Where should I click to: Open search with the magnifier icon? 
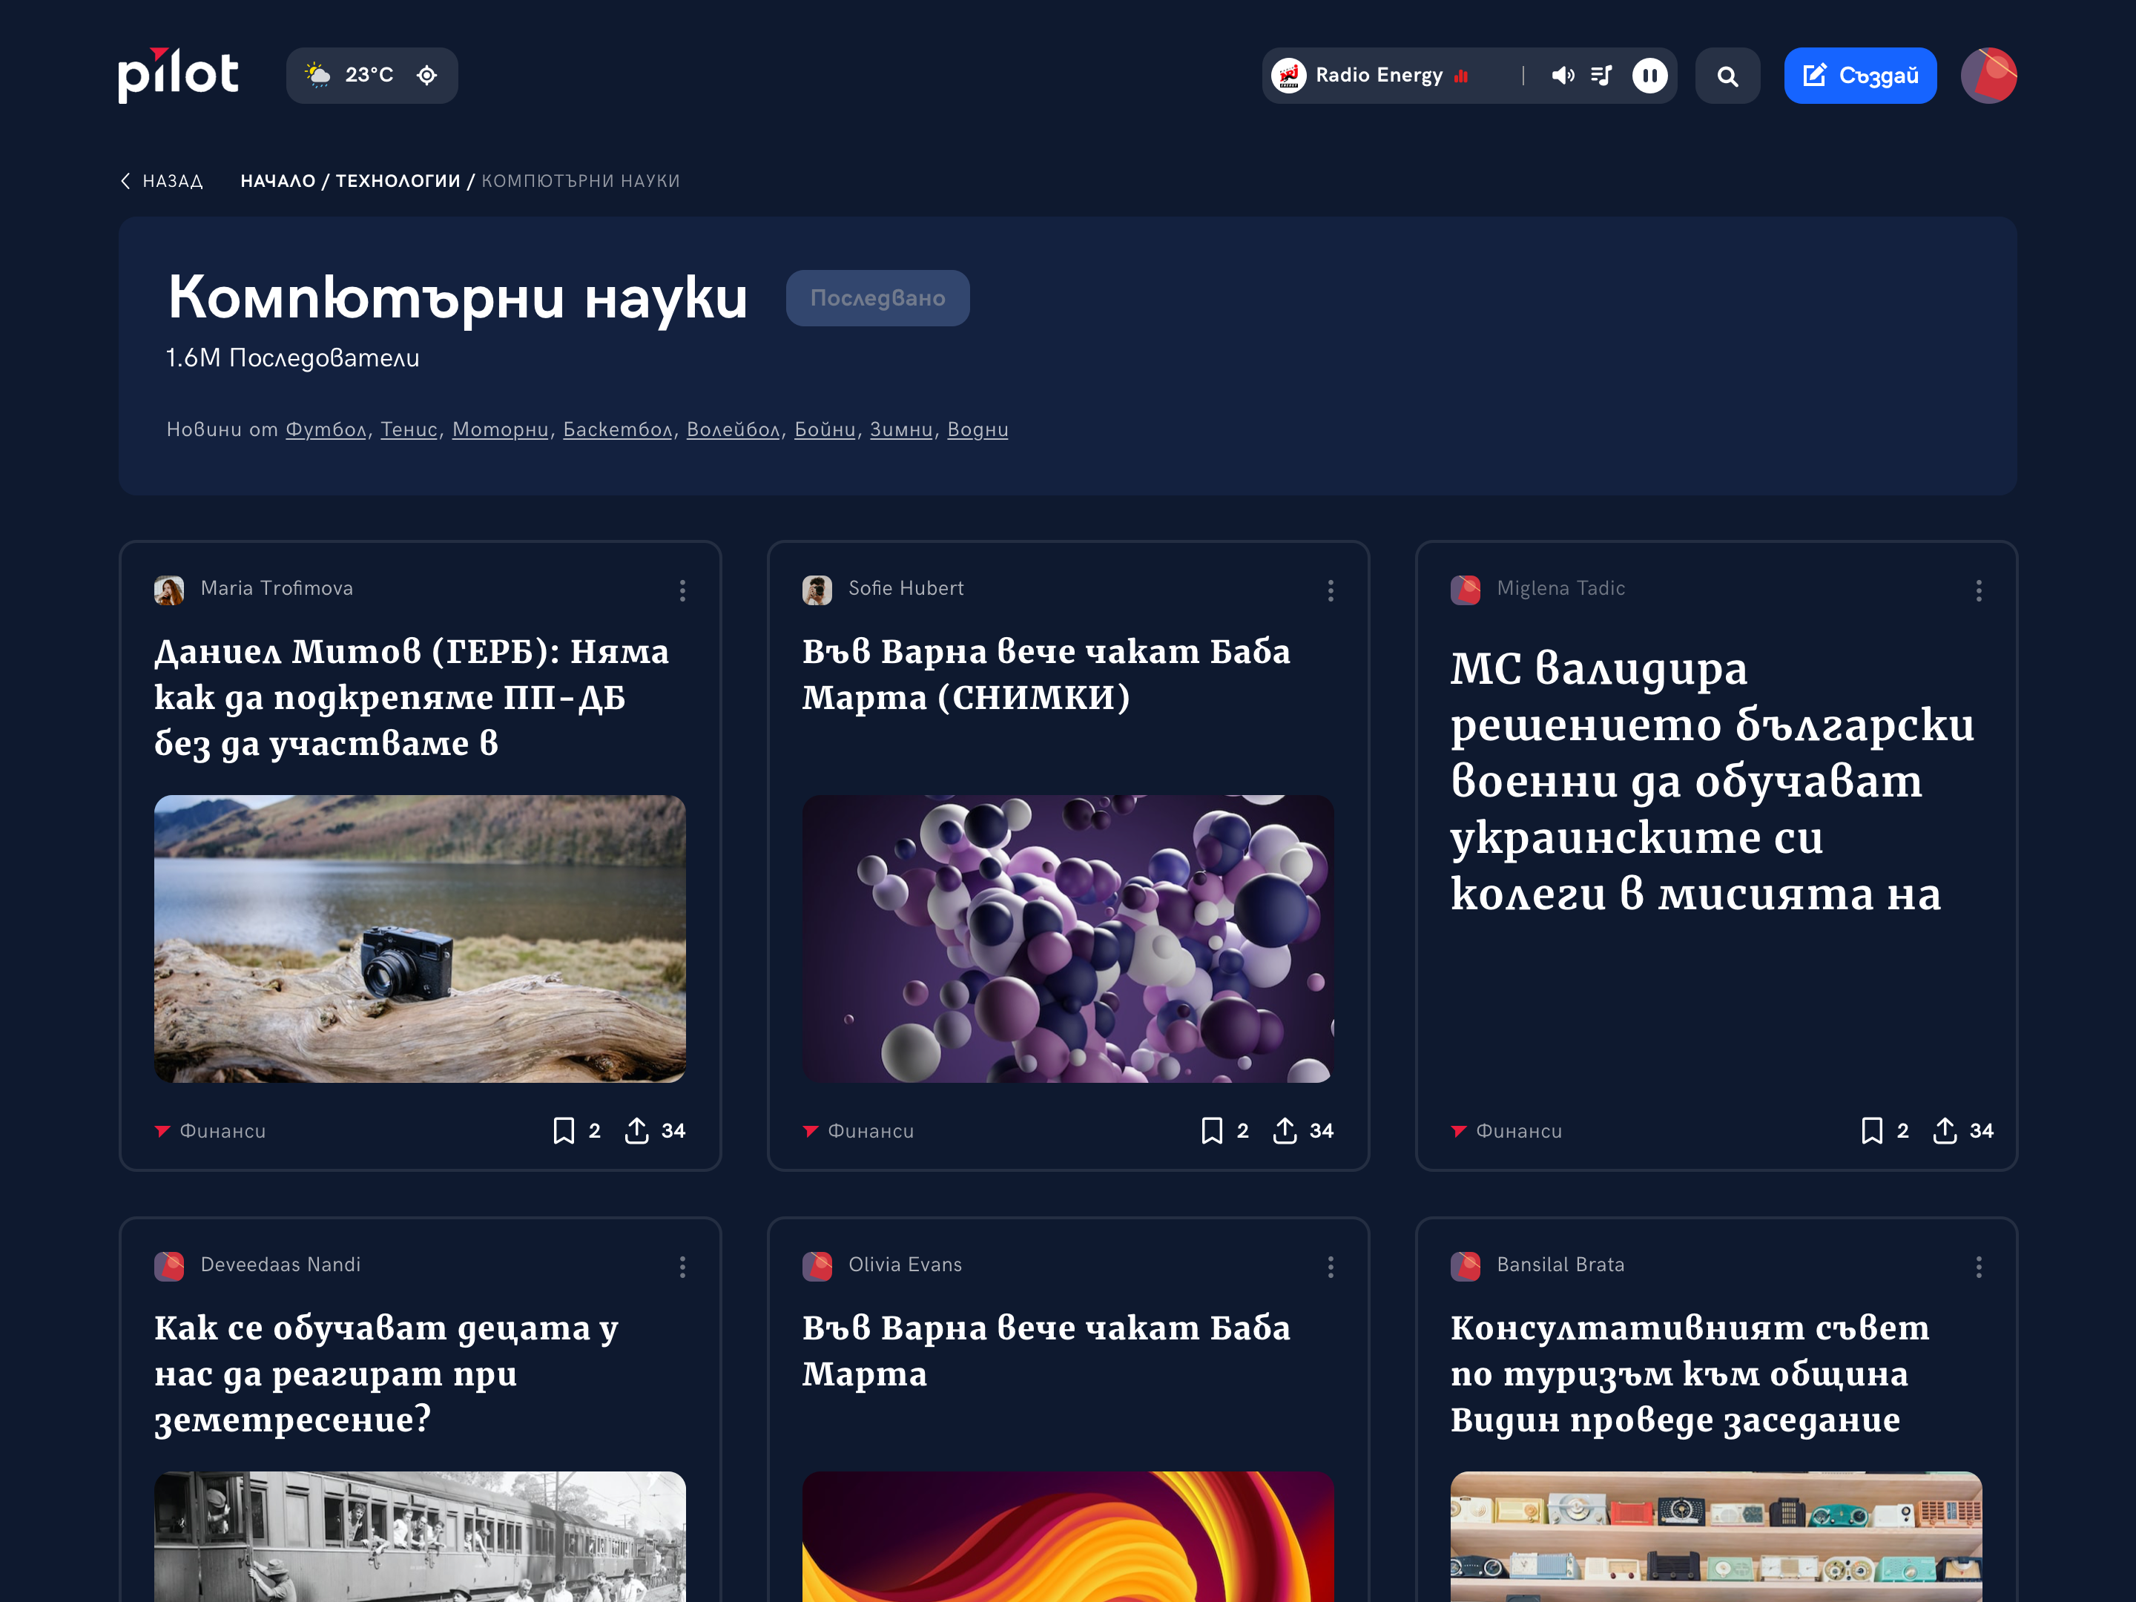point(1727,76)
